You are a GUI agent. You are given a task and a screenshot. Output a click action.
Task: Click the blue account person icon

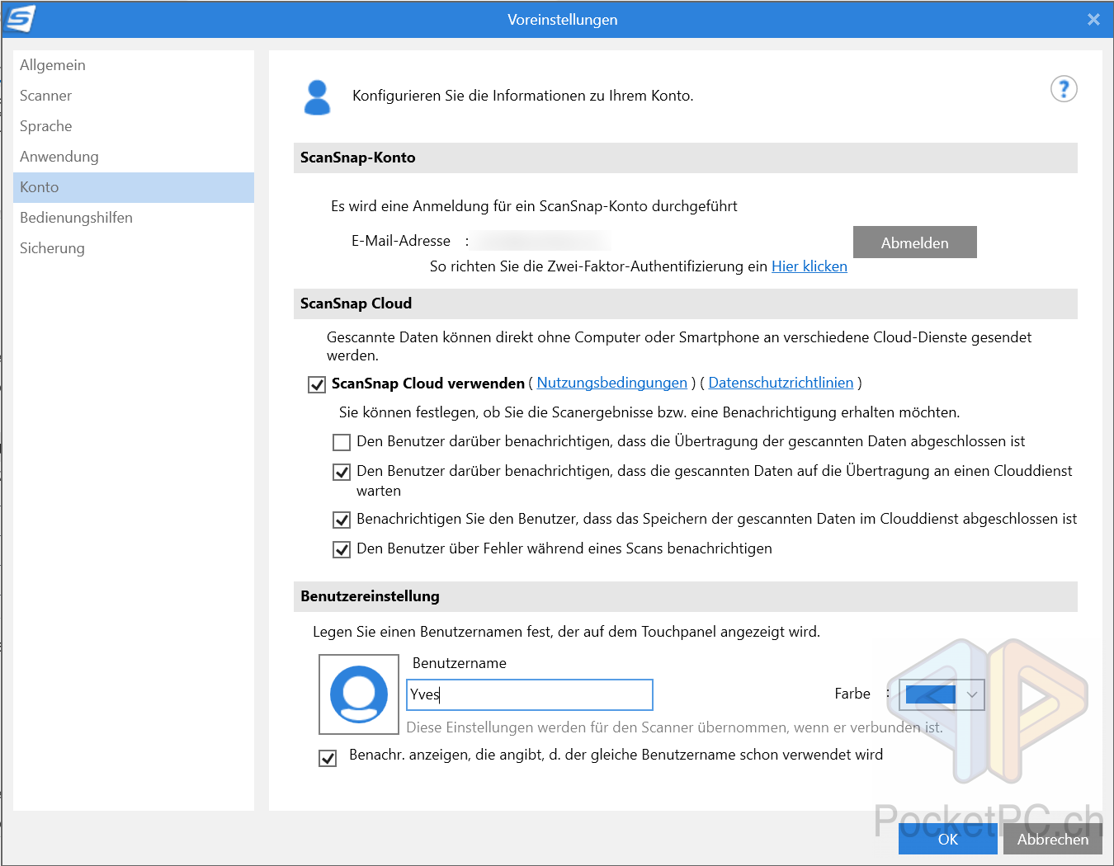pyautogui.click(x=317, y=97)
